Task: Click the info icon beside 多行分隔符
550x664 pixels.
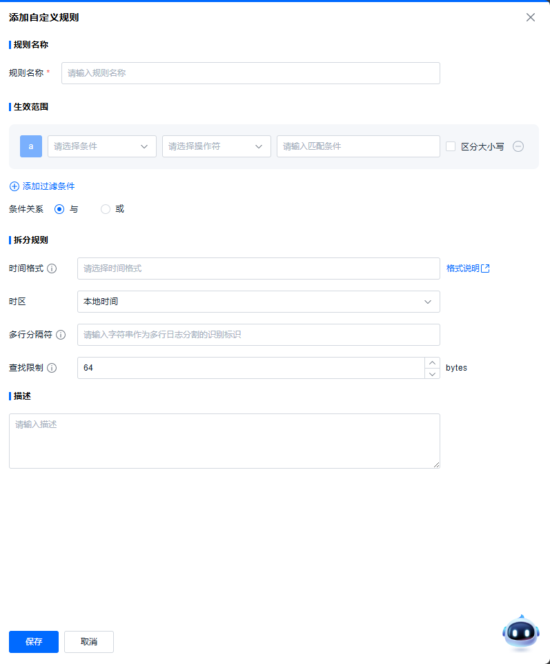Action: (x=61, y=335)
